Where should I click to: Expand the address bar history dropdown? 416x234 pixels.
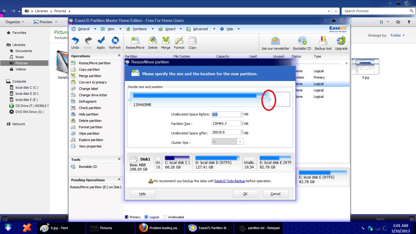329,11
